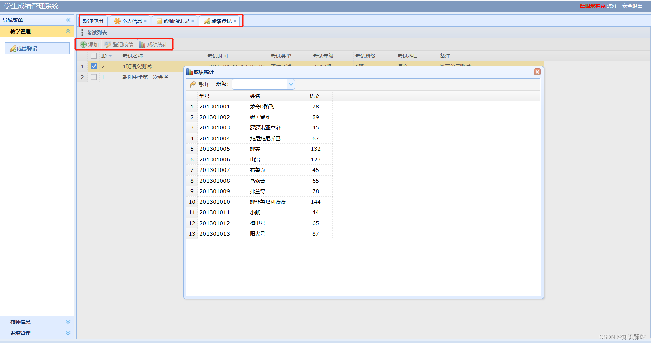This screenshot has height=343, width=651.
Task: Open 成绩登记 in the navigation sidebar
Action: click(x=37, y=48)
